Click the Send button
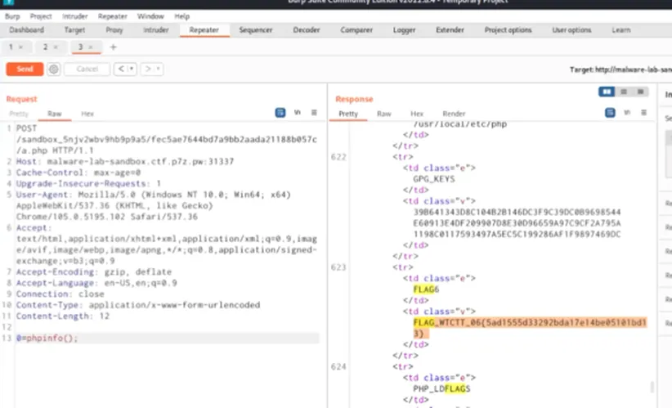 pyautogui.click(x=25, y=69)
